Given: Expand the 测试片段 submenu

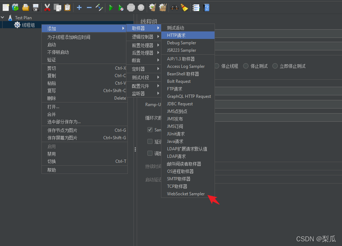Looking at the screenshot, I should 144,77.
